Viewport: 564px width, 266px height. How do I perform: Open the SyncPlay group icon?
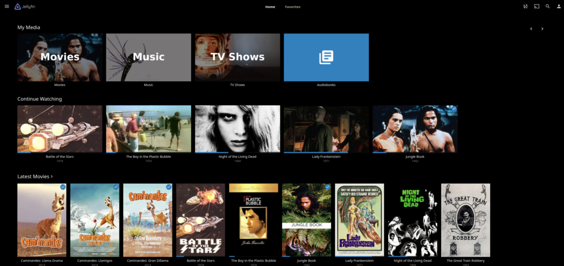coord(525,7)
